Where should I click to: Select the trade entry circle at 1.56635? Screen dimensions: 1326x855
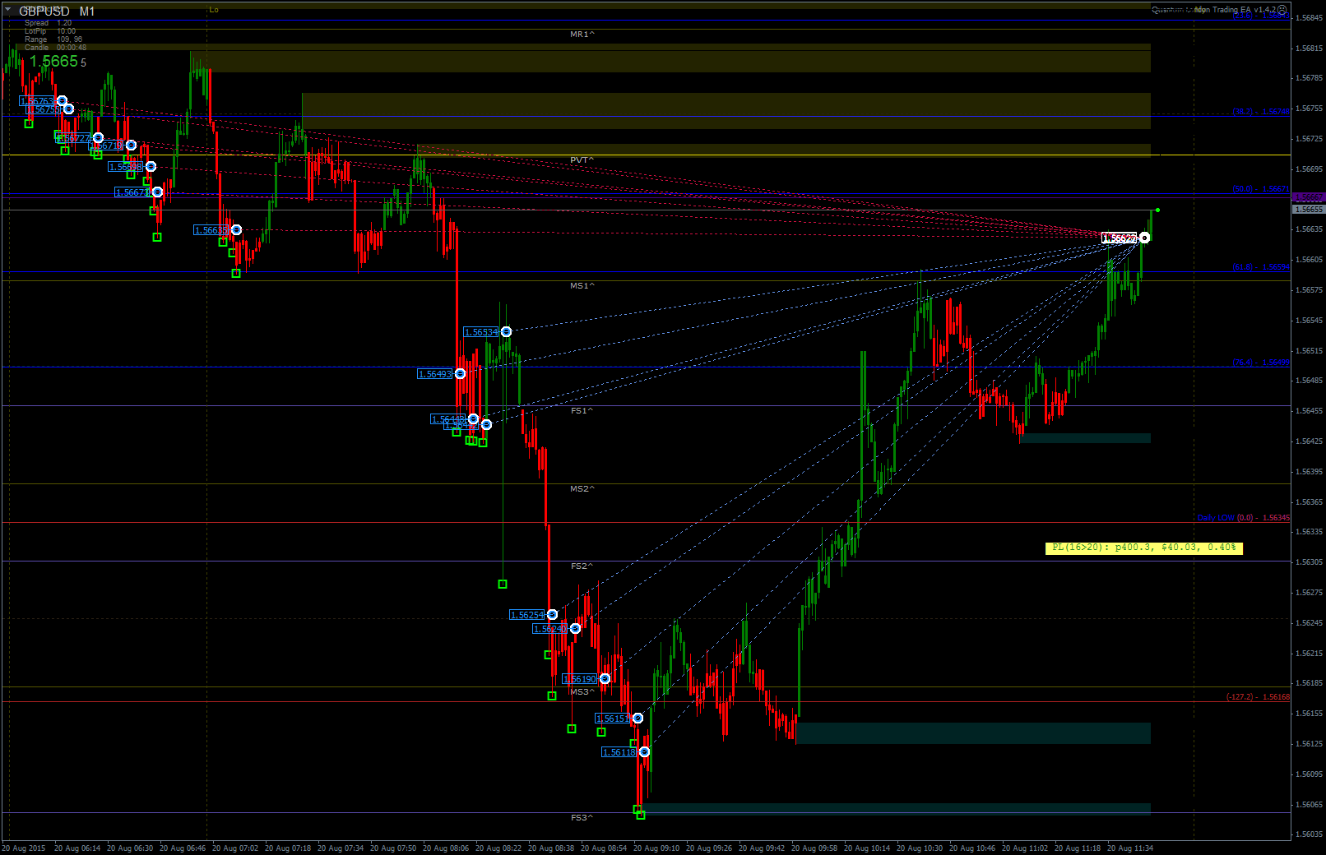click(x=236, y=230)
